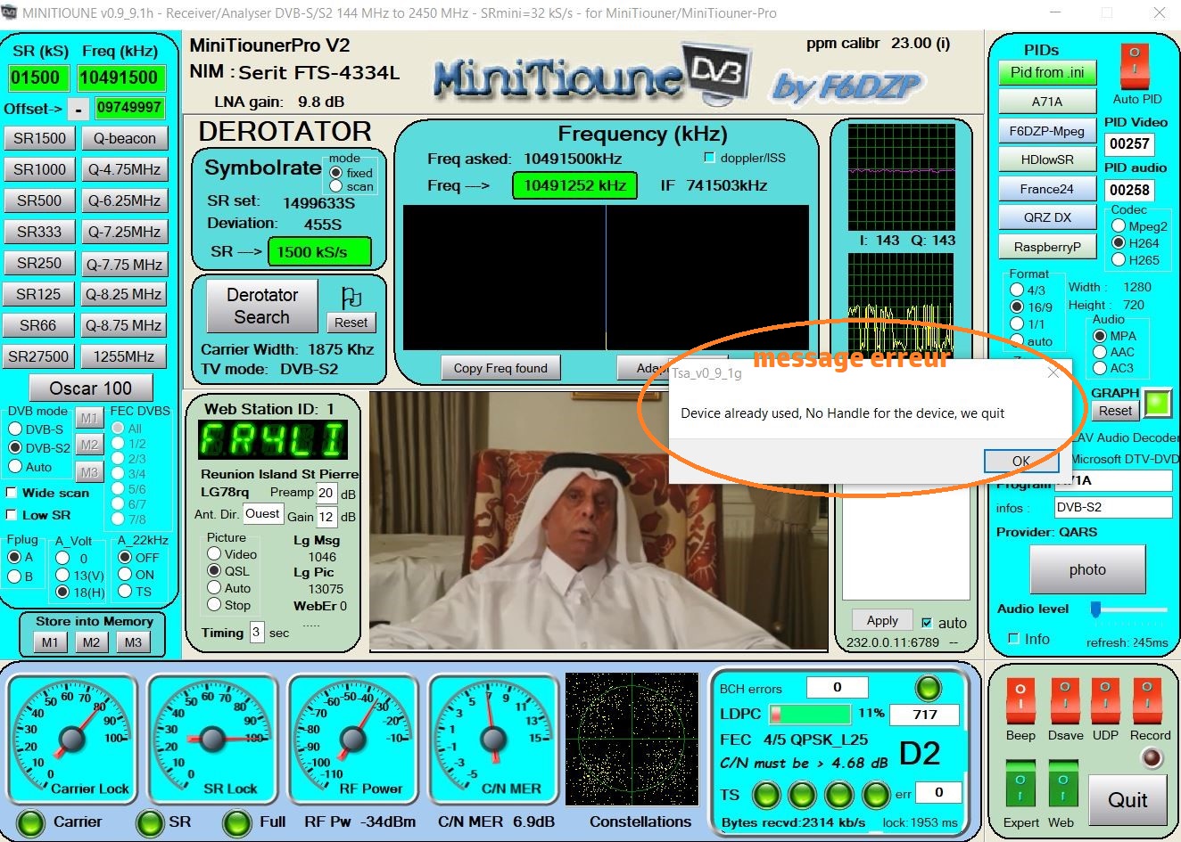Viewport: 1181px width, 842px height.
Task: Enable the Wide scan checkbox
Action: 12,493
